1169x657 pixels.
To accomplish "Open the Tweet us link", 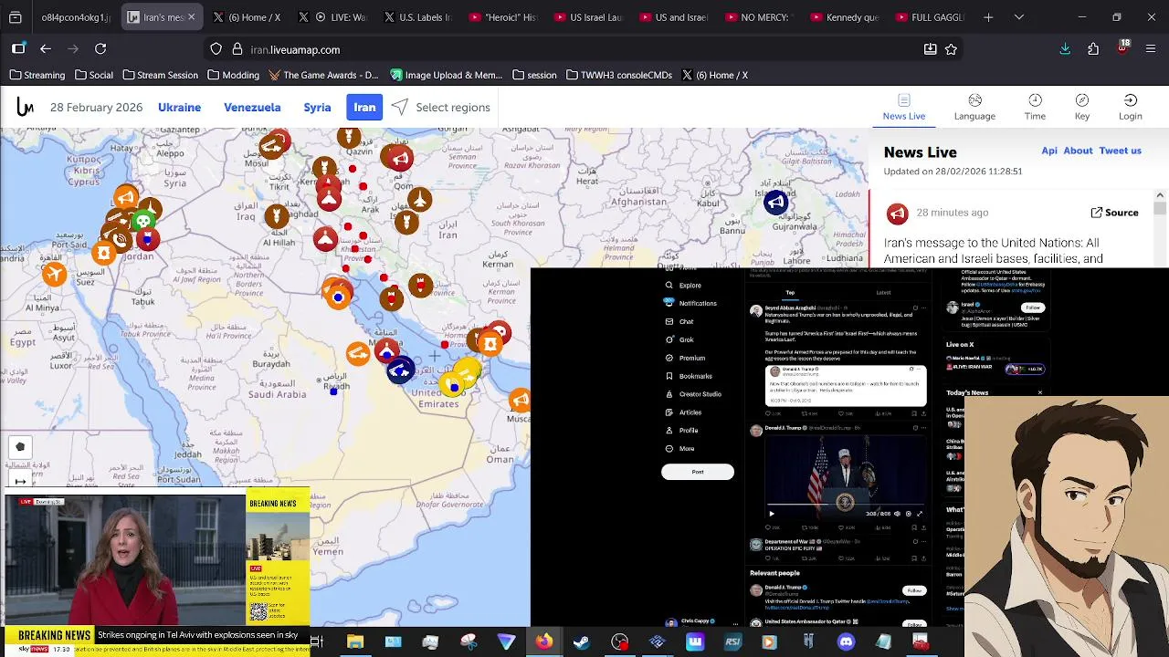I will point(1120,151).
